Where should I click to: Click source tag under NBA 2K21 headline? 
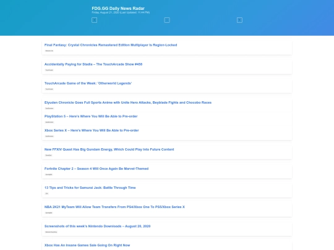49,213
